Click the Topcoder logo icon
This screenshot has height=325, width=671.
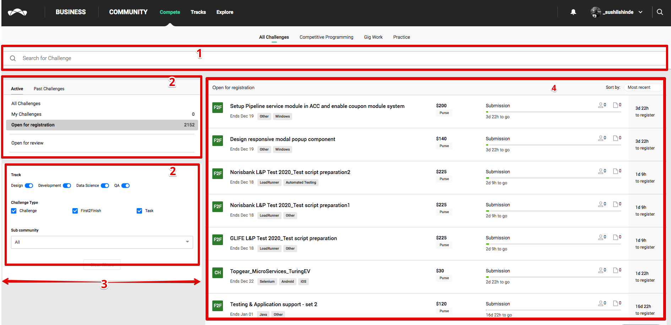(17, 12)
